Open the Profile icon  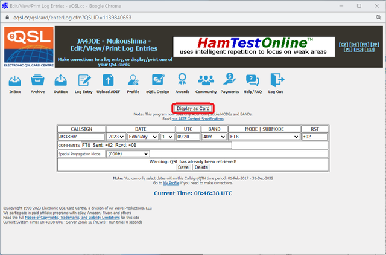(133, 80)
